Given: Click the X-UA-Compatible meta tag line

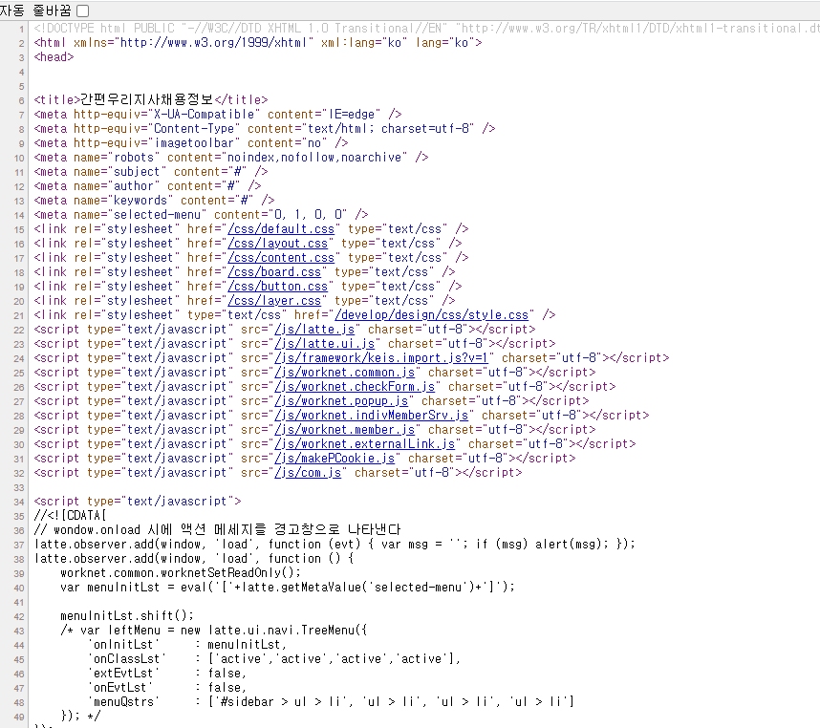Looking at the screenshot, I should 218,114.
